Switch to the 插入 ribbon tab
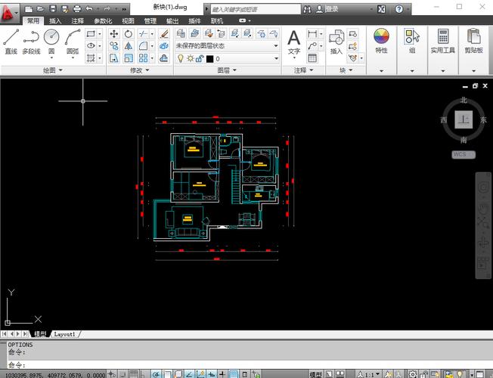493x378 pixels. click(x=55, y=21)
